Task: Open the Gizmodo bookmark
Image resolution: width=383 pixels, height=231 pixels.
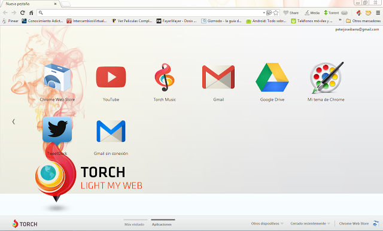Action: click(x=221, y=21)
